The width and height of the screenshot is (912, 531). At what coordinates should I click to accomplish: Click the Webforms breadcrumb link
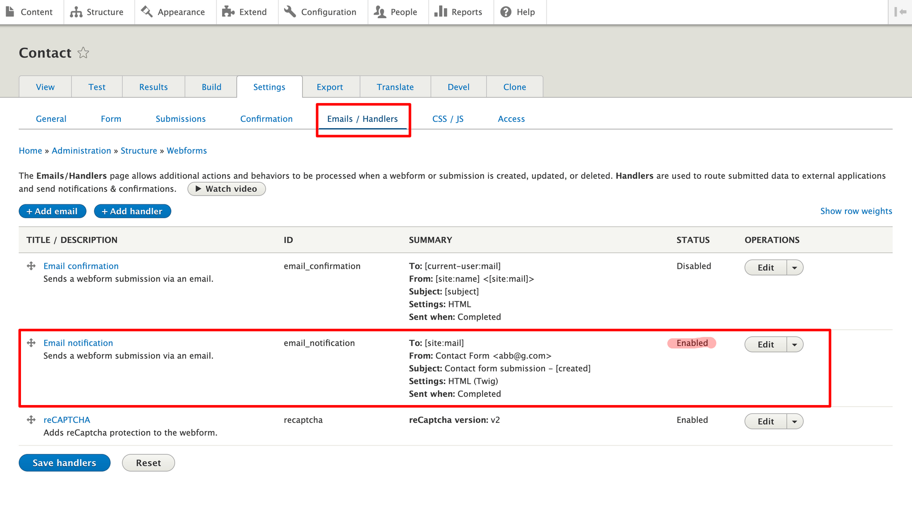[187, 151]
